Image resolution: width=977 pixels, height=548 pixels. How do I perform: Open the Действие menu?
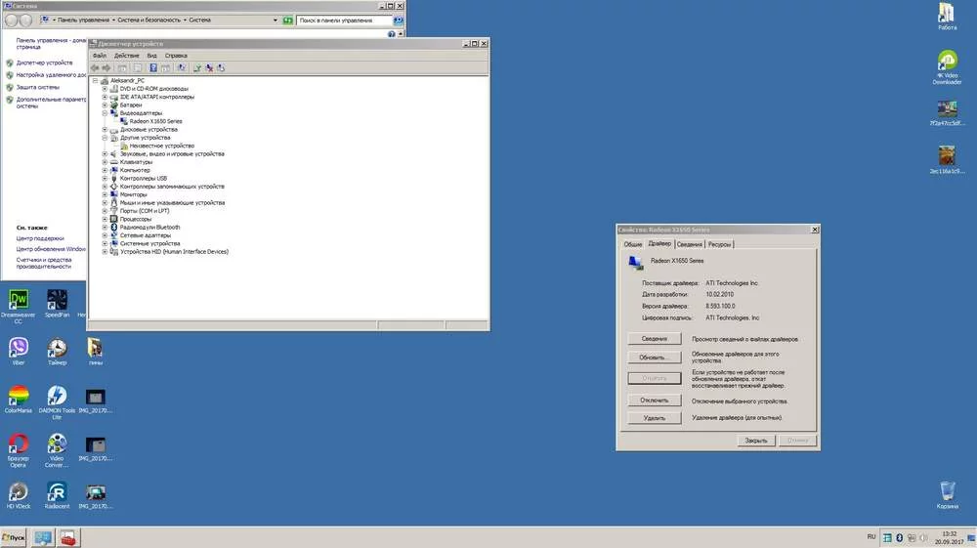click(x=126, y=56)
